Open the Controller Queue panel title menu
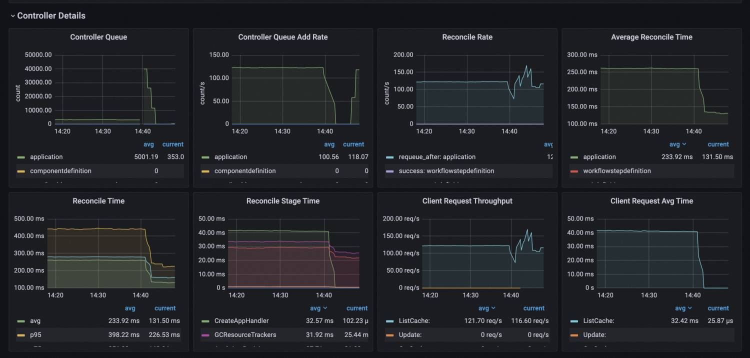Viewport: 750px width, 358px height. coord(98,37)
